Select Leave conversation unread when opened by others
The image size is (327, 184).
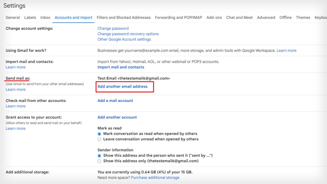(99, 139)
